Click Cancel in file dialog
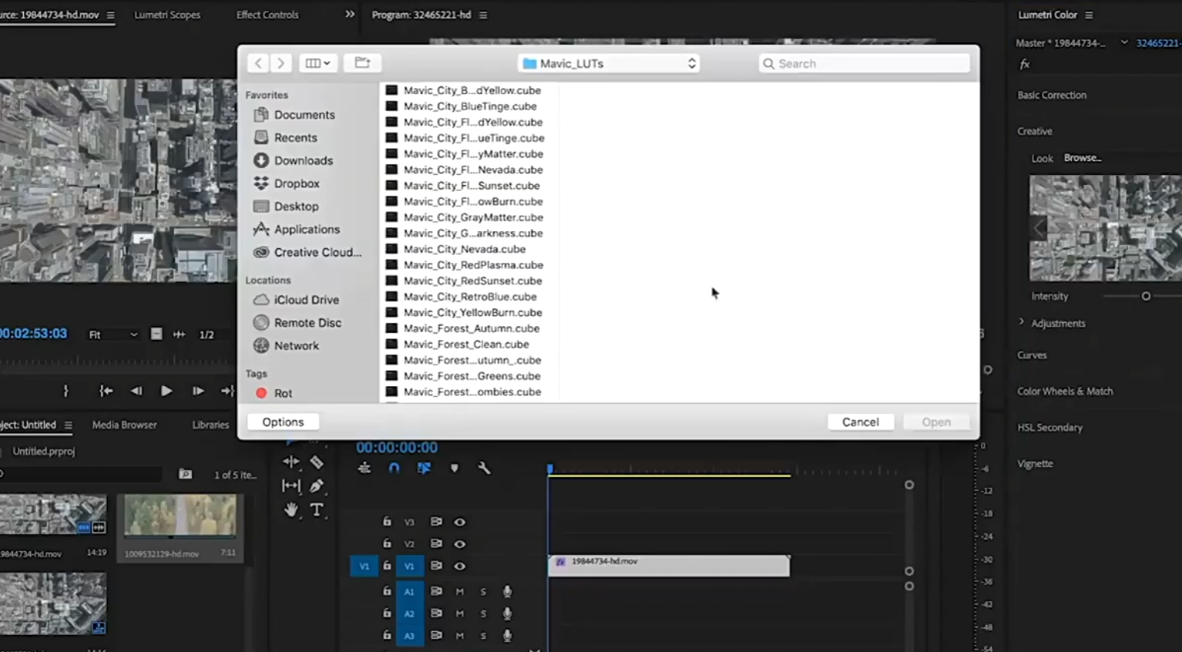The width and height of the screenshot is (1182, 652). point(861,422)
